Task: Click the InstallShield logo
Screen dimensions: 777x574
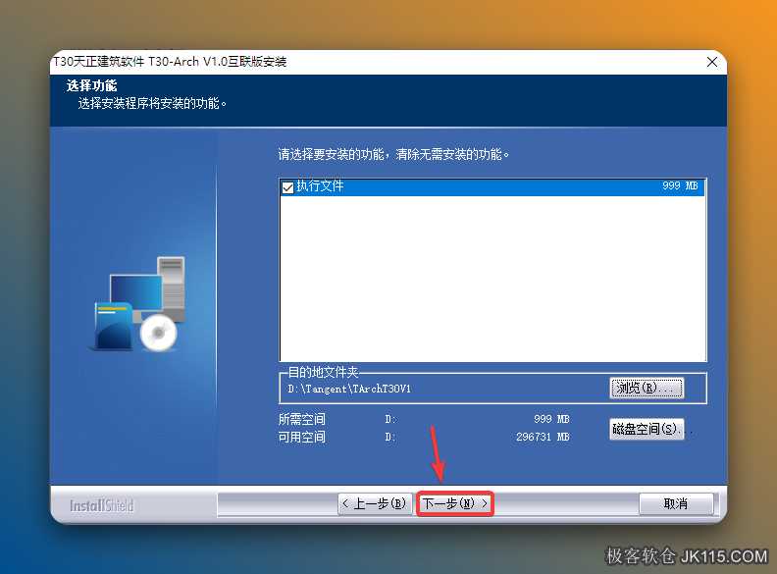Action: click(x=102, y=505)
